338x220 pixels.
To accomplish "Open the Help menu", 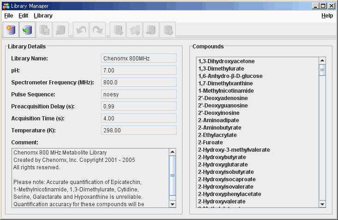I will pyautogui.click(x=327, y=16).
